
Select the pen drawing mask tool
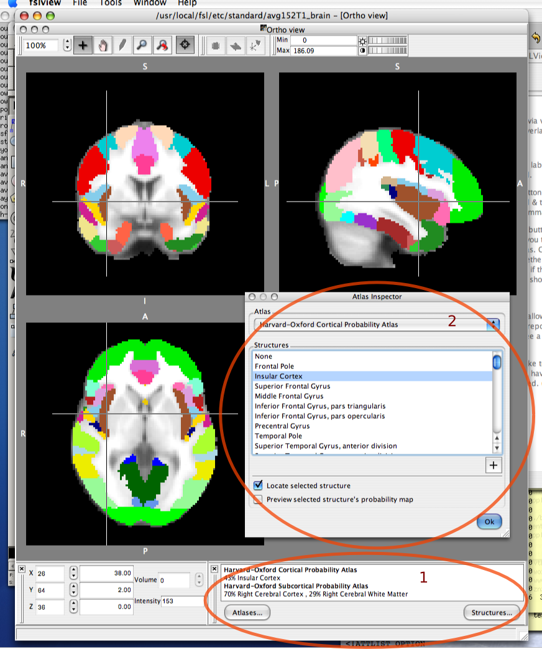pyautogui.click(x=122, y=45)
